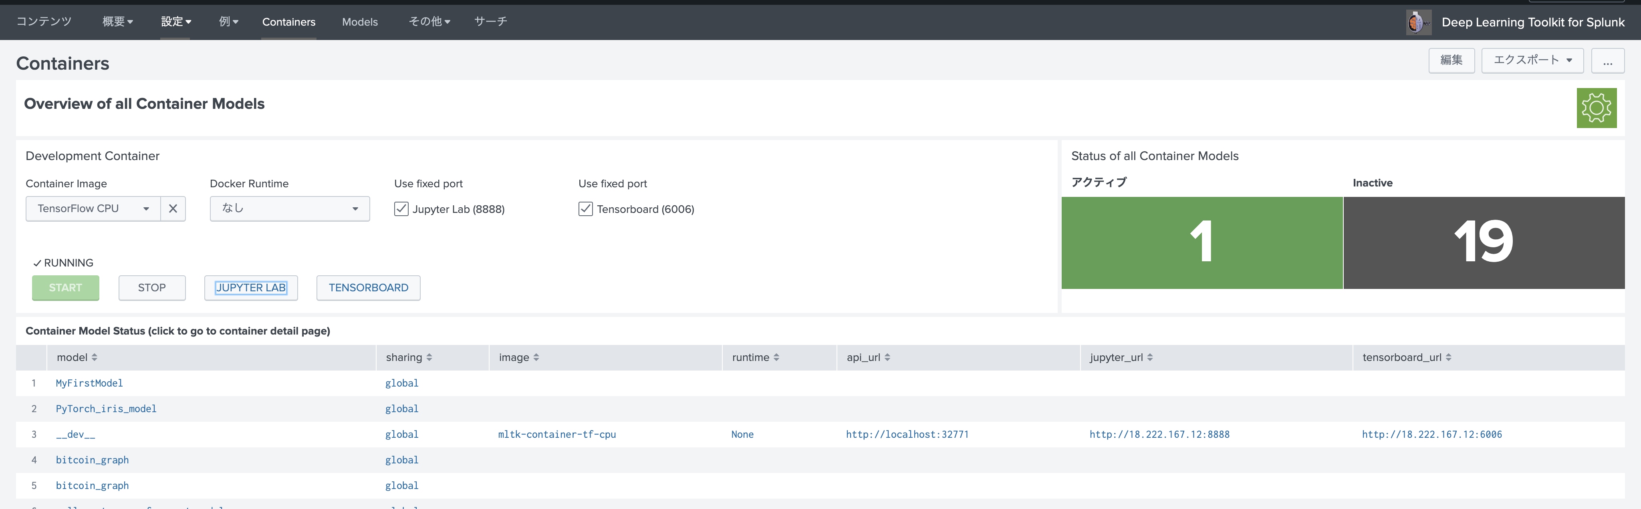Uncheck Jupyter Lab (8888) fixed port
1641x509 pixels.
click(x=401, y=209)
